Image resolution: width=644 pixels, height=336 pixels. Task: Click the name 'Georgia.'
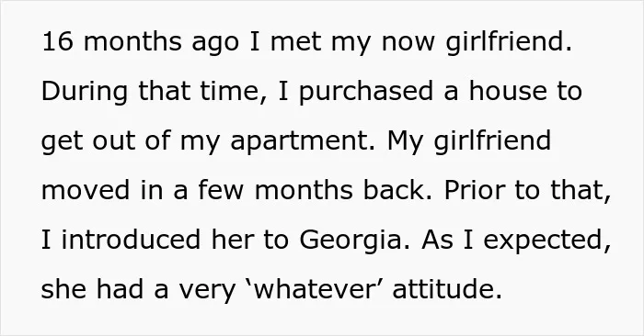click(354, 241)
